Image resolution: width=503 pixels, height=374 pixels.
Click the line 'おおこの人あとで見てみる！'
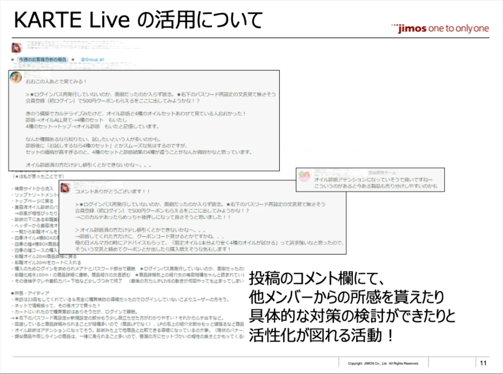tap(56, 82)
